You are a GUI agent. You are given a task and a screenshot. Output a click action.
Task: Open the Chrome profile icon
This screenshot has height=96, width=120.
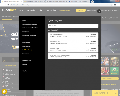(x=115, y=5)
